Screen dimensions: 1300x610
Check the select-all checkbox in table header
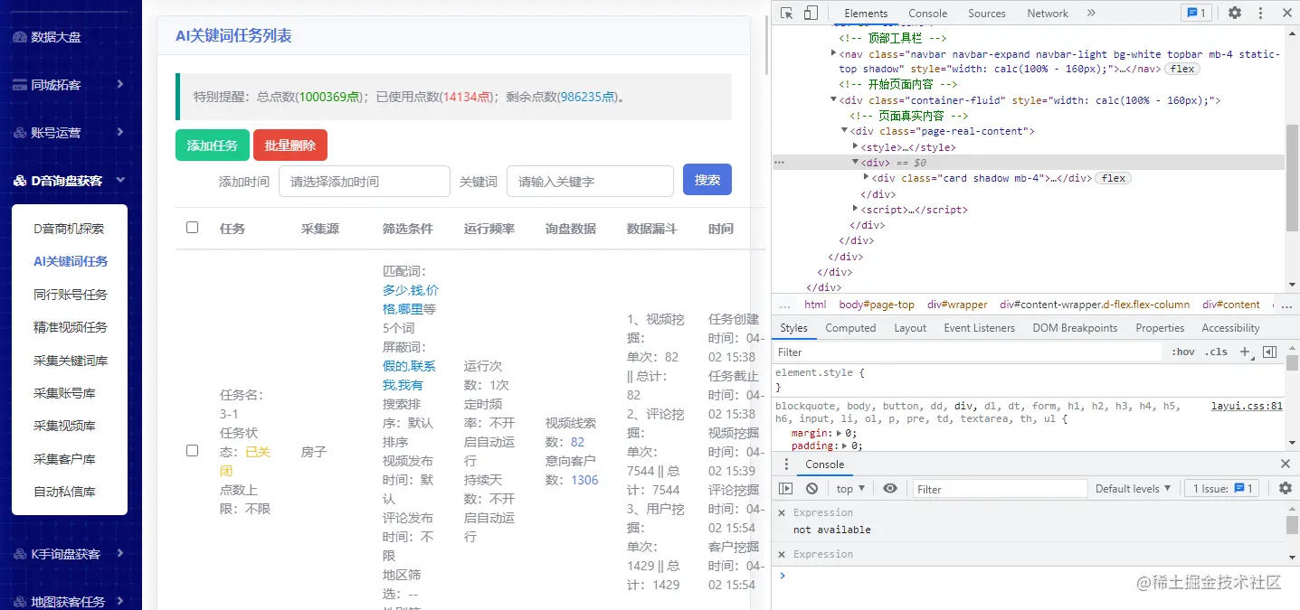coord(192,228)
